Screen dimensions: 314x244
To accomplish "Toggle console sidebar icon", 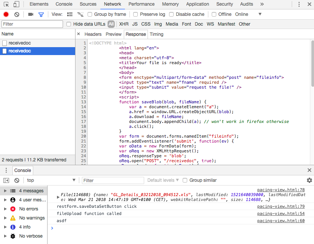I will (x=6, y=181).
